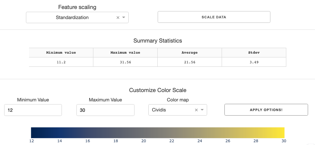Click the Minimum value column header

pyautogui.click(x=61, y=53)
